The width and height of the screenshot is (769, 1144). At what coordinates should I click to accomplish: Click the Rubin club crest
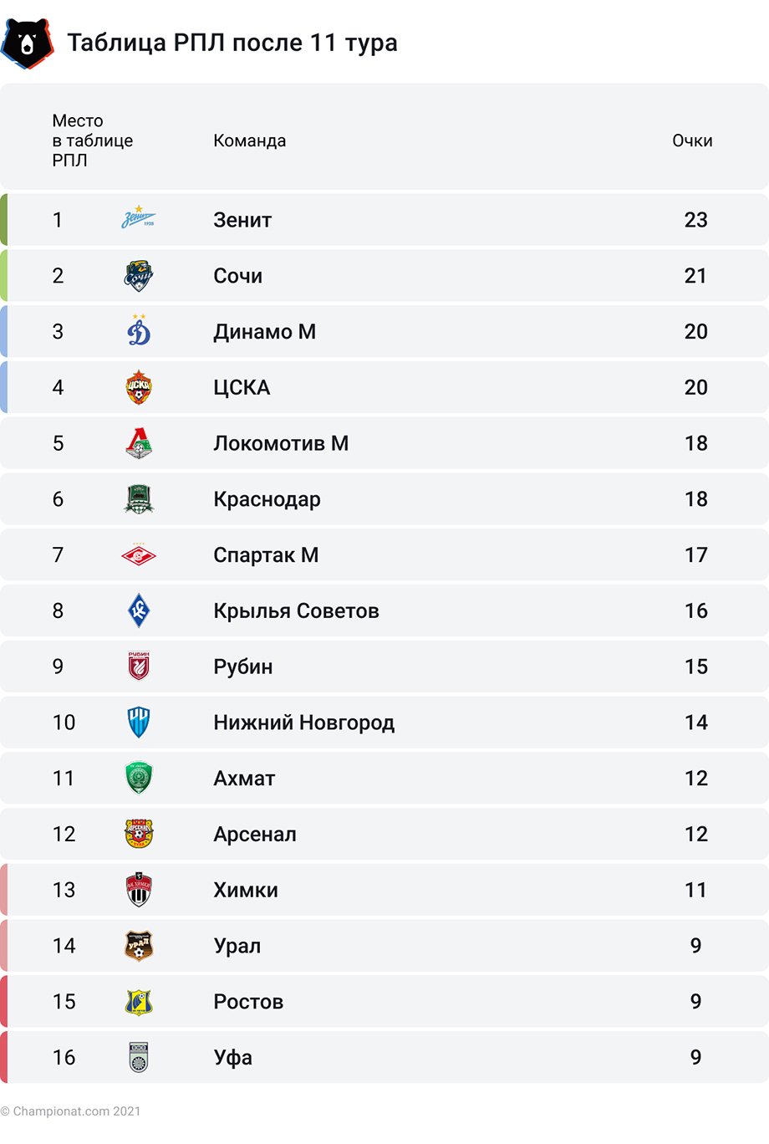tap(139, 666)
